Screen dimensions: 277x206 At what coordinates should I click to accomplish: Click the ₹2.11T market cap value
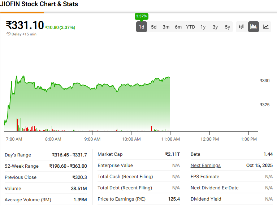coord(173,154)
